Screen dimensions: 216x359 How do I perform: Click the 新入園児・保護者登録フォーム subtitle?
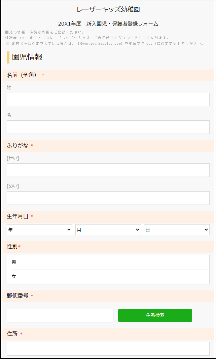click(122, 24)
